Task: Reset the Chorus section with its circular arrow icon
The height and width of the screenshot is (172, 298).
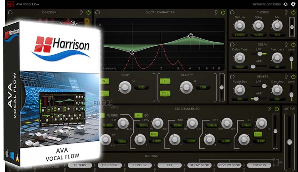Action: 232,12
